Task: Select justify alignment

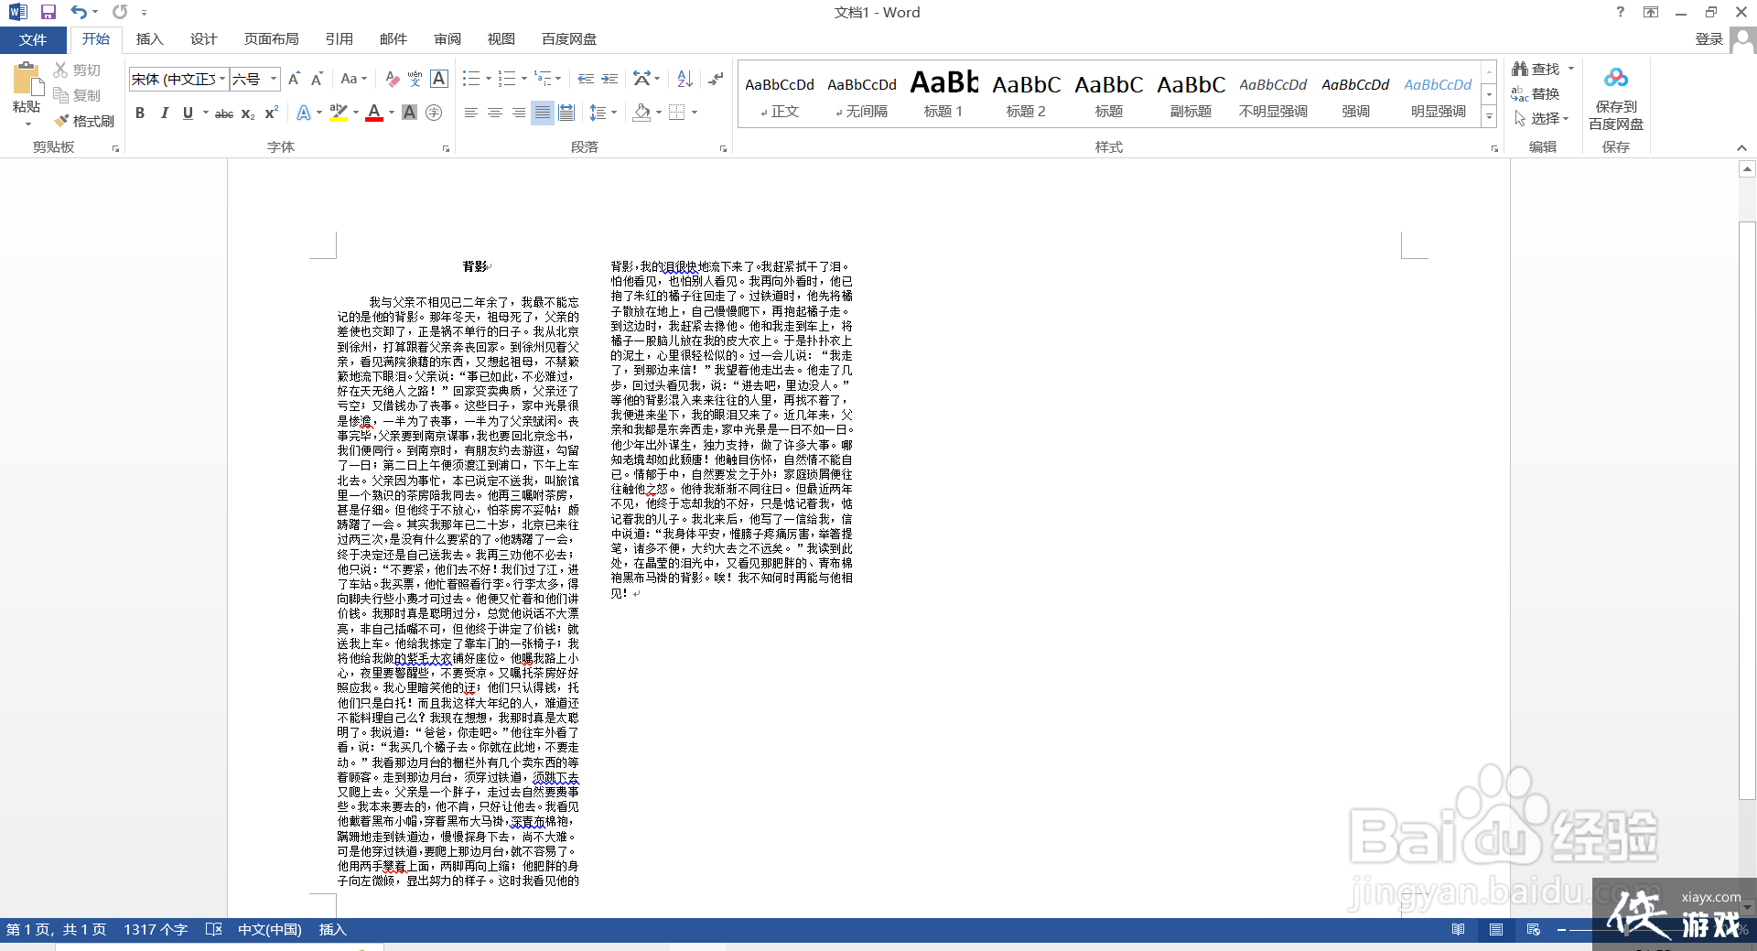Action: [x=543, y=113]
